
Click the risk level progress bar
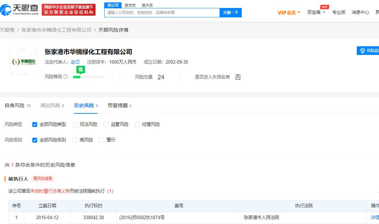click(89, 77)
